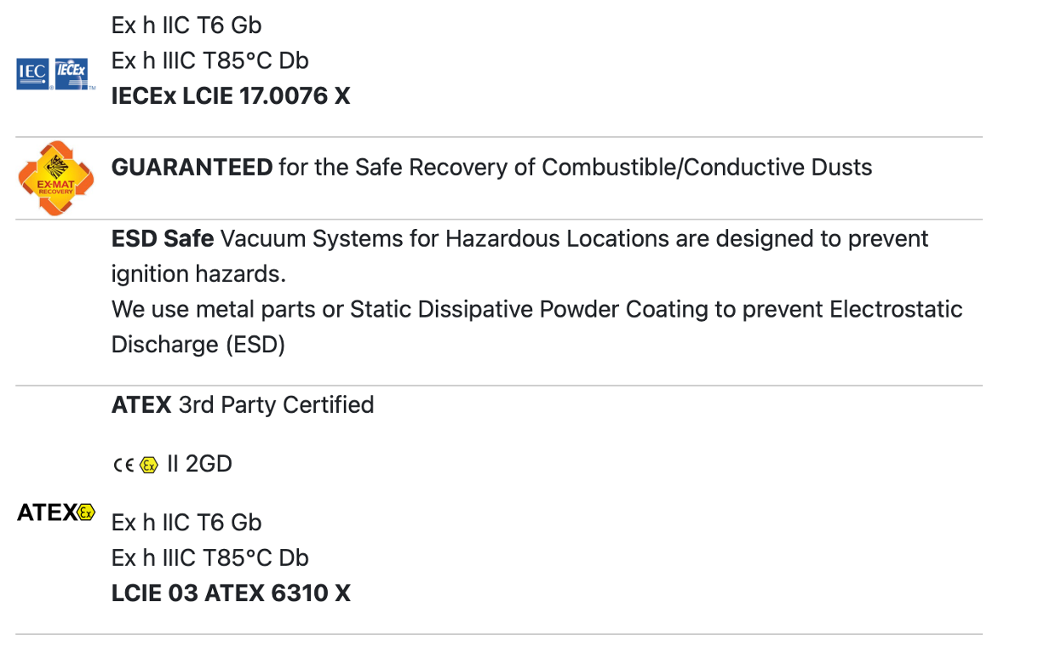The image size is (1044, 652).
Task: Select the LCIE 03 ATEX 6310 X certificate number
Action: click(x=231, y=592)
